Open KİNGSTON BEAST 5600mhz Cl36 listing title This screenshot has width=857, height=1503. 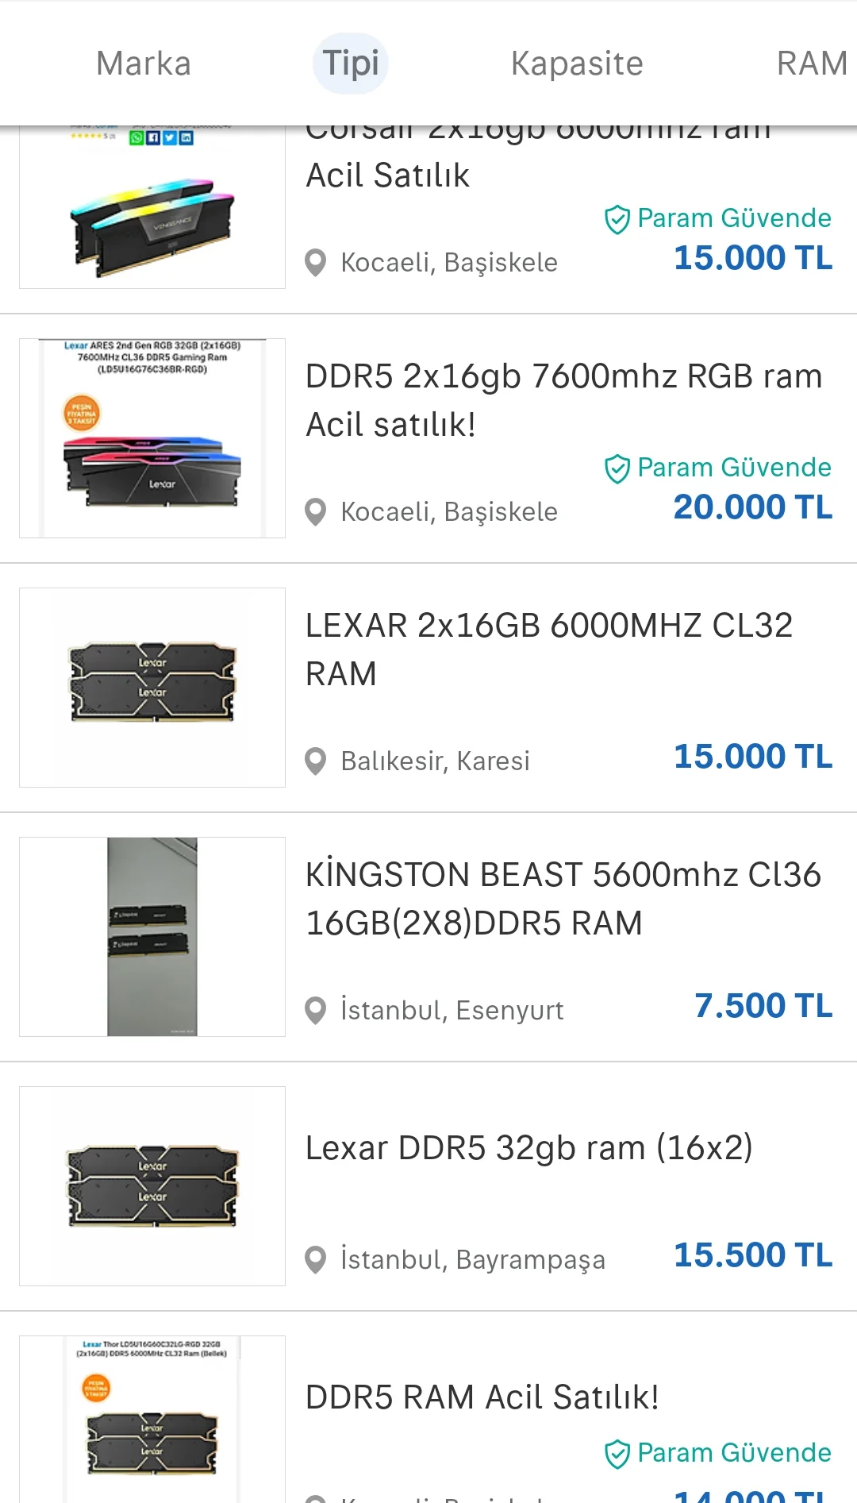563,899
